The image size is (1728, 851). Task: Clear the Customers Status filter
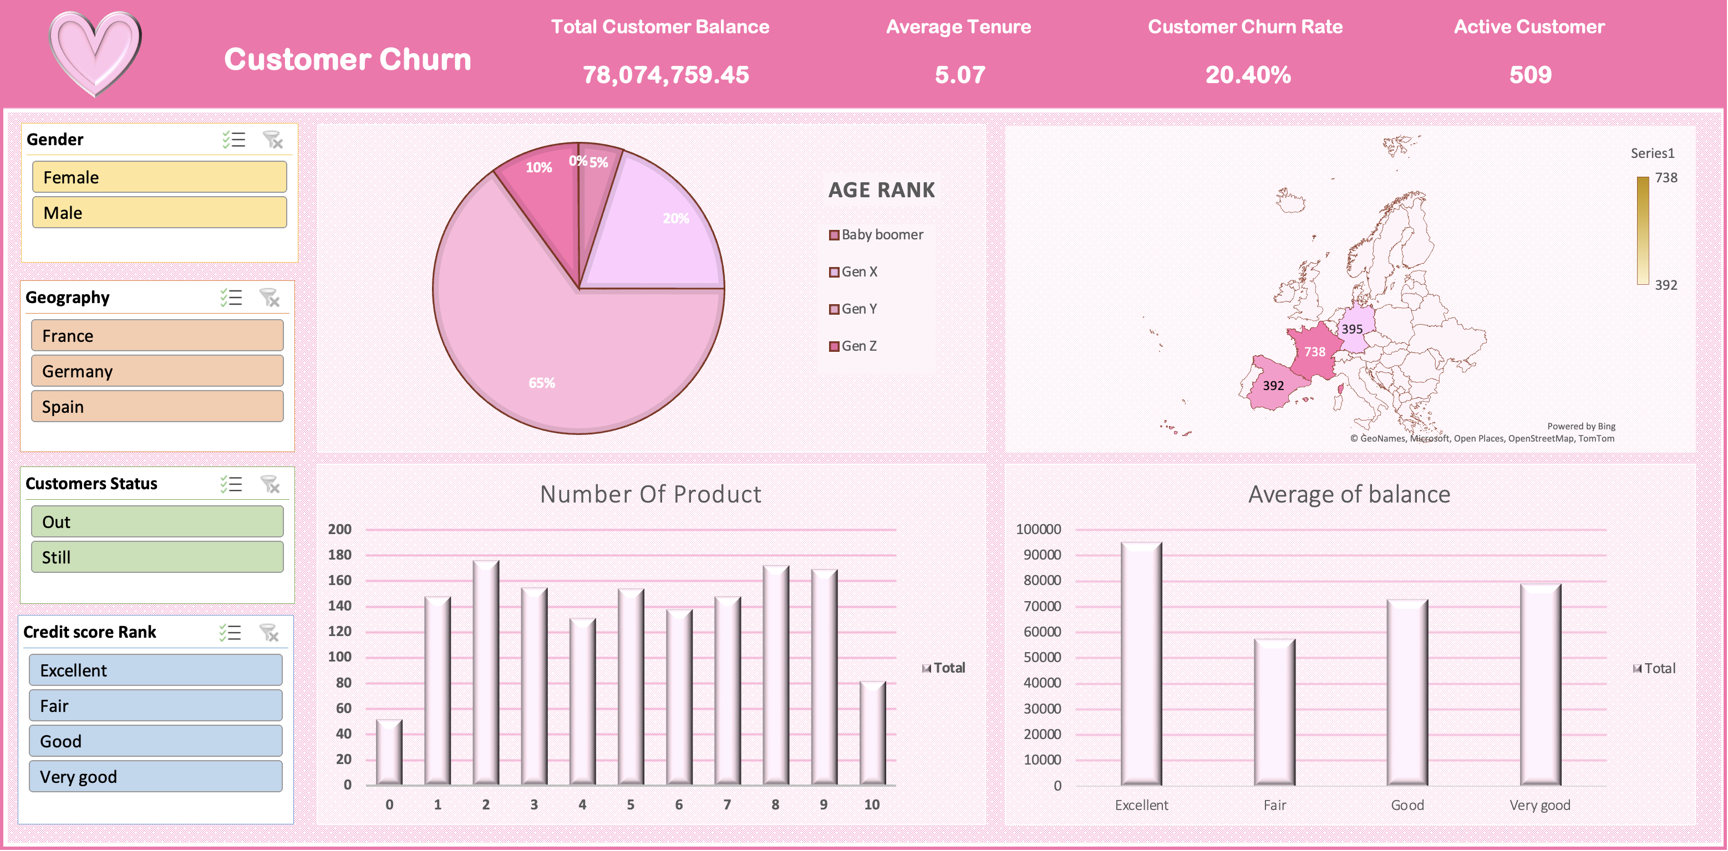coord(270,484)
